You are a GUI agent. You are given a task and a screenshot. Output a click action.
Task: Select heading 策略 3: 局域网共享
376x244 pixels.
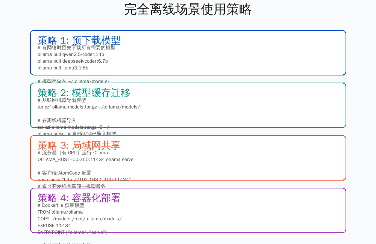tap(79, 145)
